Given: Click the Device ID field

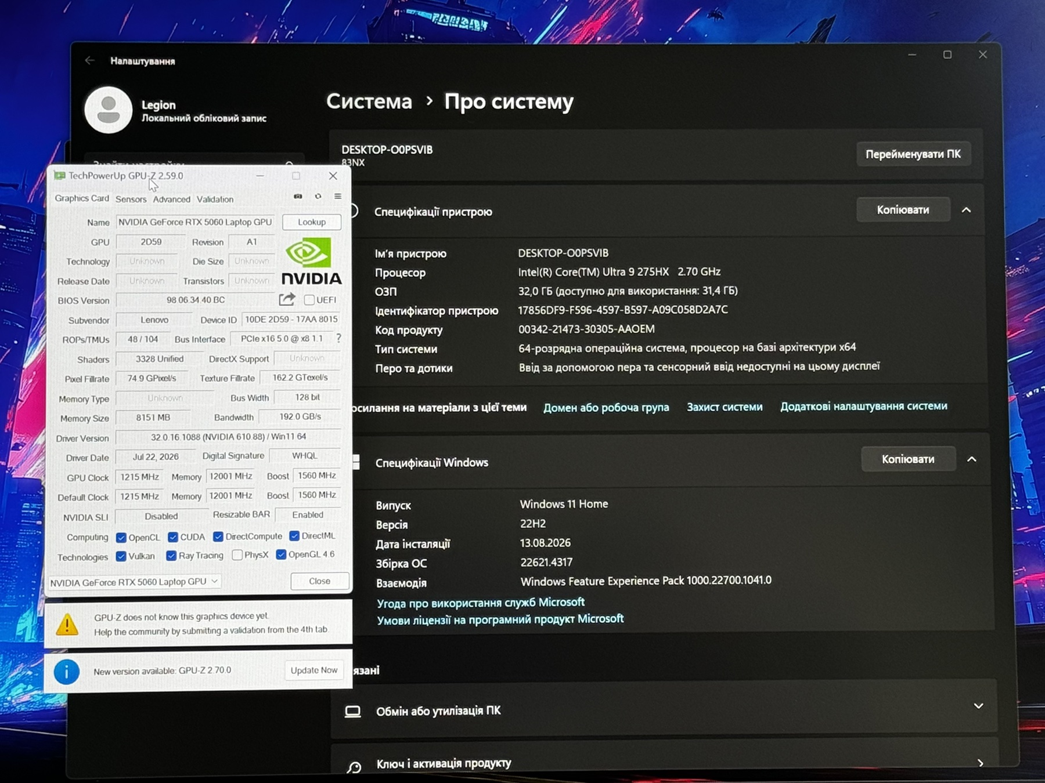Looking at the screenshot, I should tap(291, 320).
